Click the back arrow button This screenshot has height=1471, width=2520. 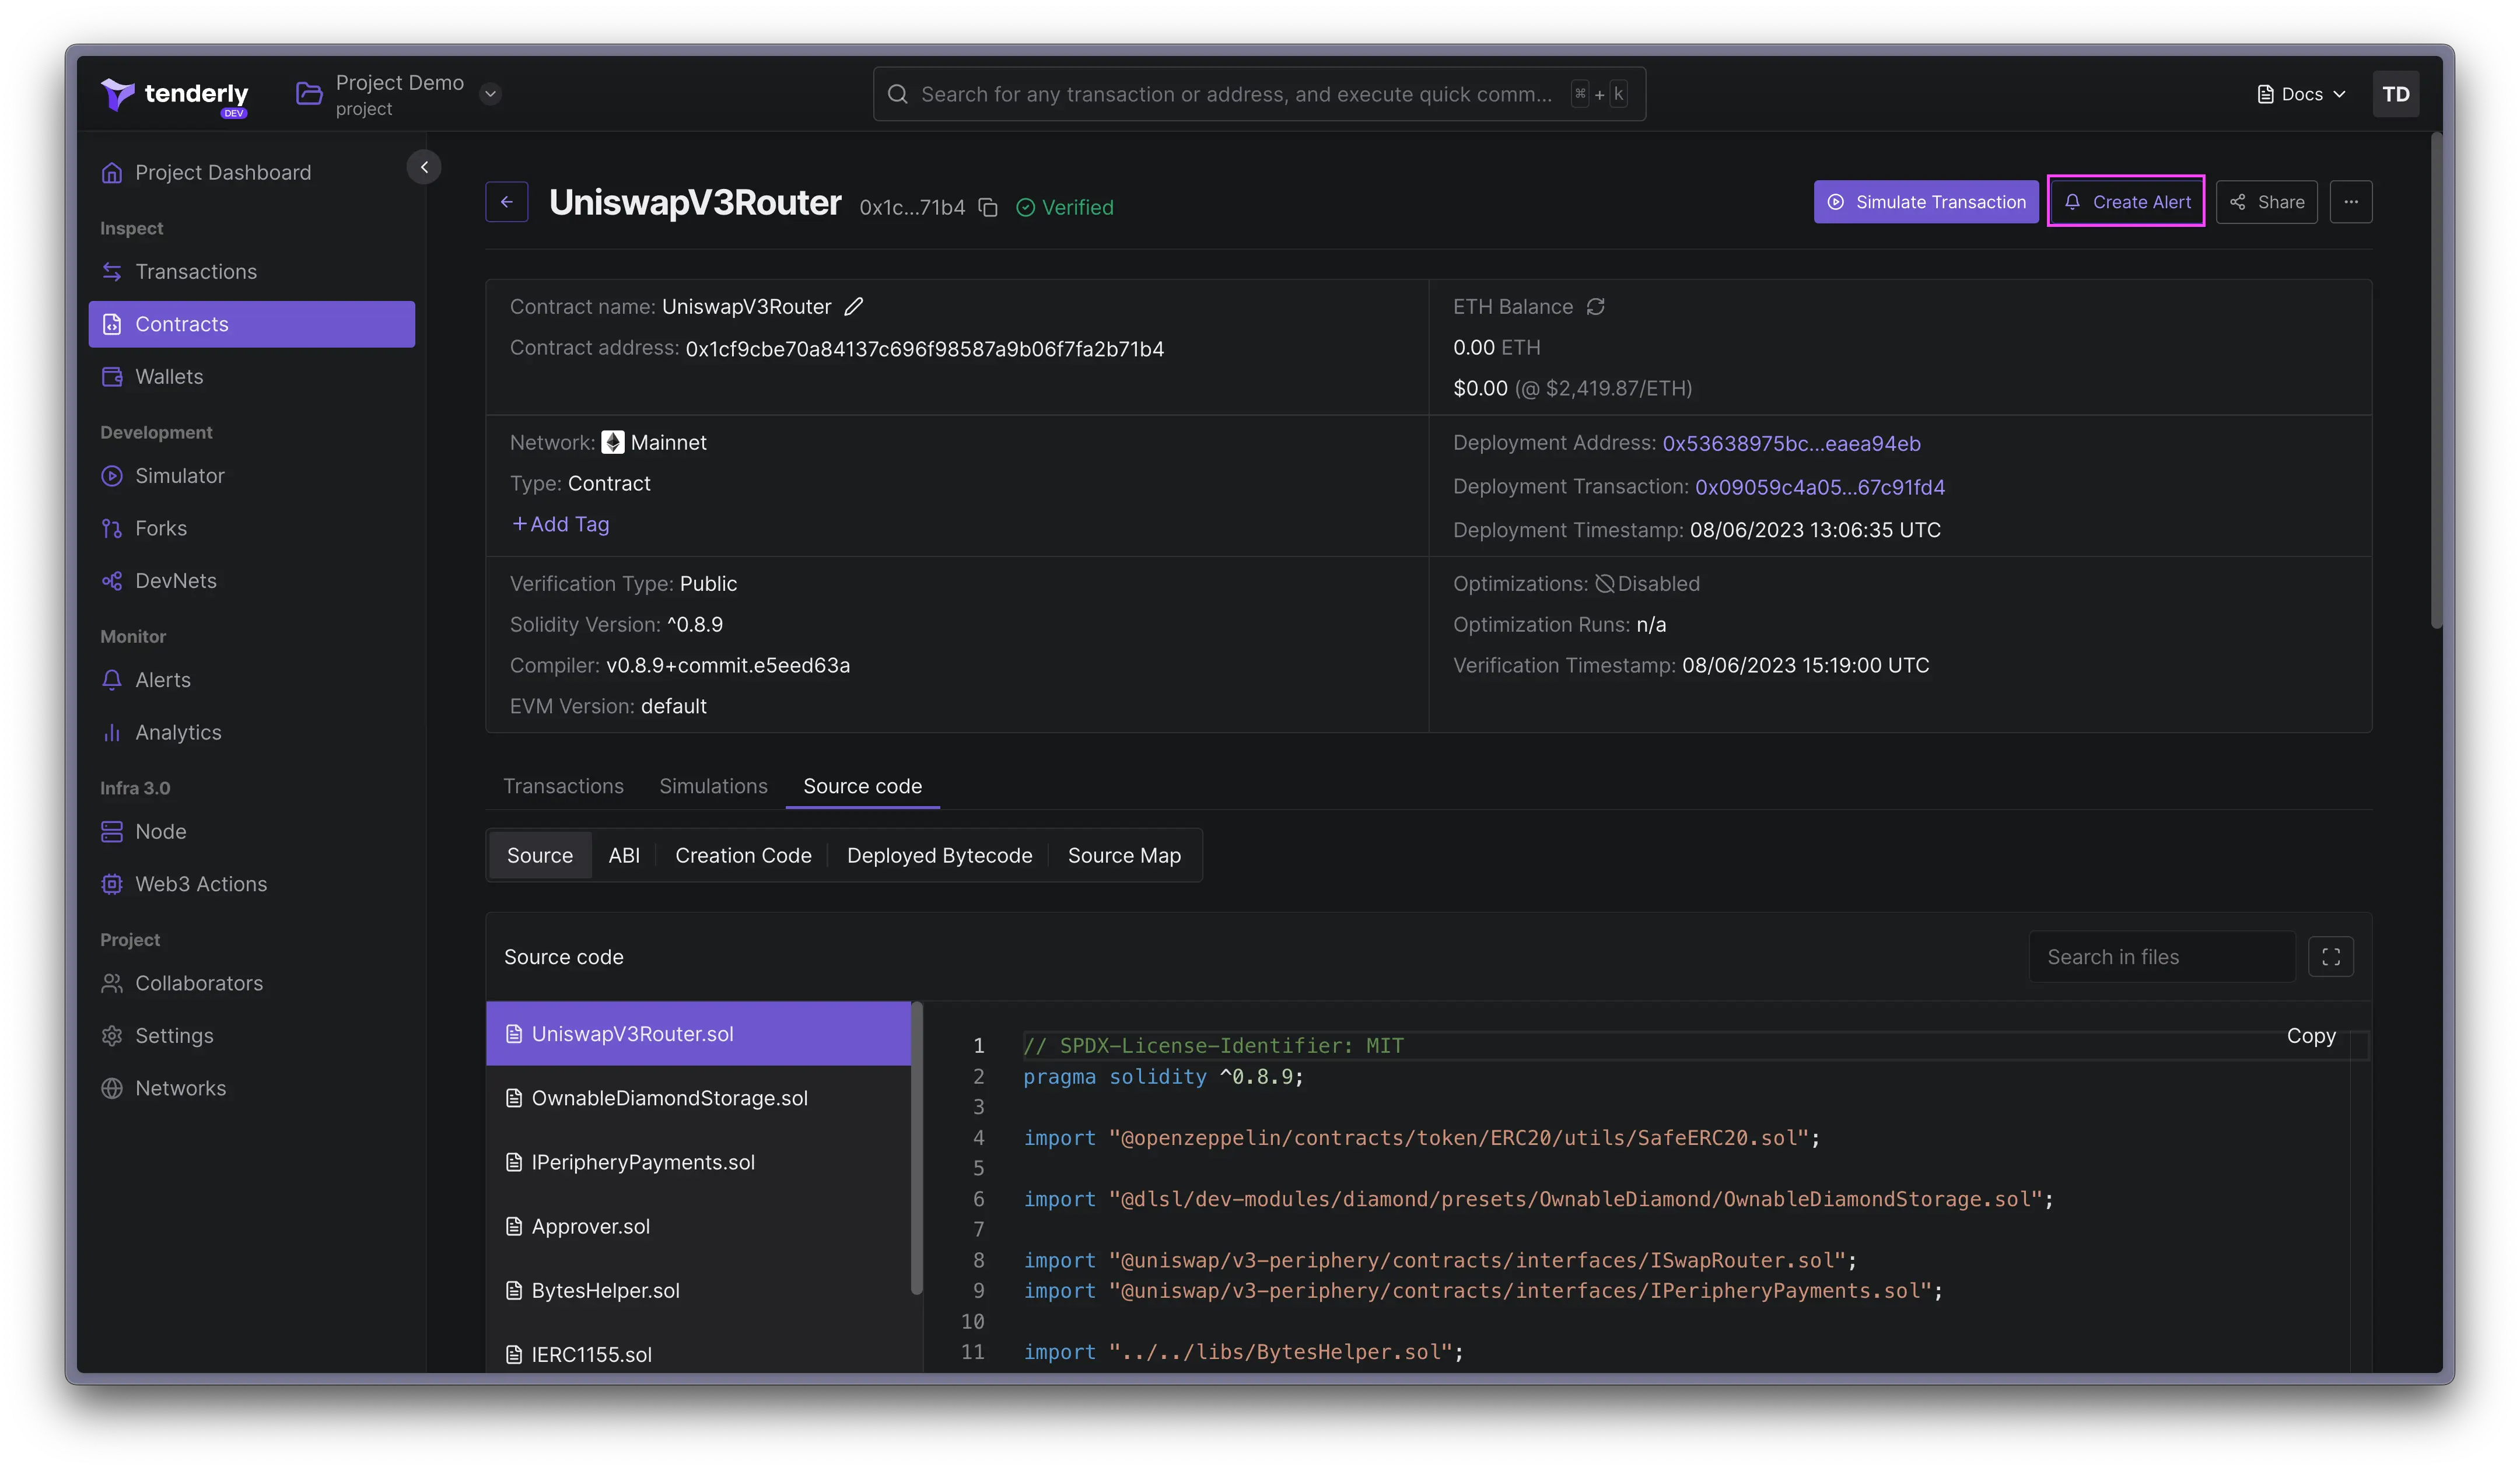click(507, 202)
